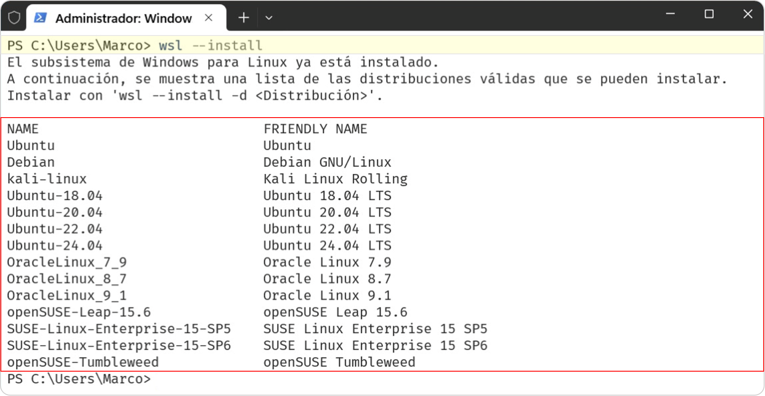Click the OracleLinux_8_7 entry
765x396 pixels.
click(x=67, y=279)
